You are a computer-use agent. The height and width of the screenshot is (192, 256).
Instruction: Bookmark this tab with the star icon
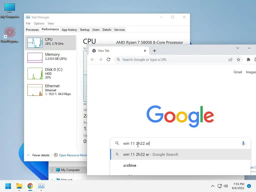[x=238, y=59]
